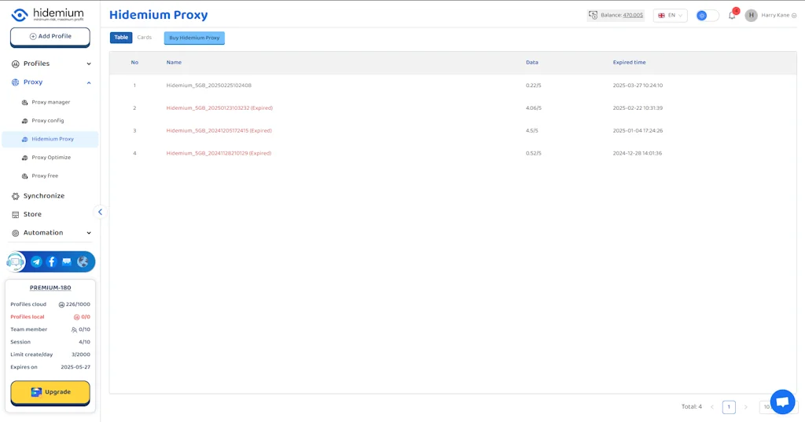
Task: Go to next page arrow
Action: [x=745, y=407]
